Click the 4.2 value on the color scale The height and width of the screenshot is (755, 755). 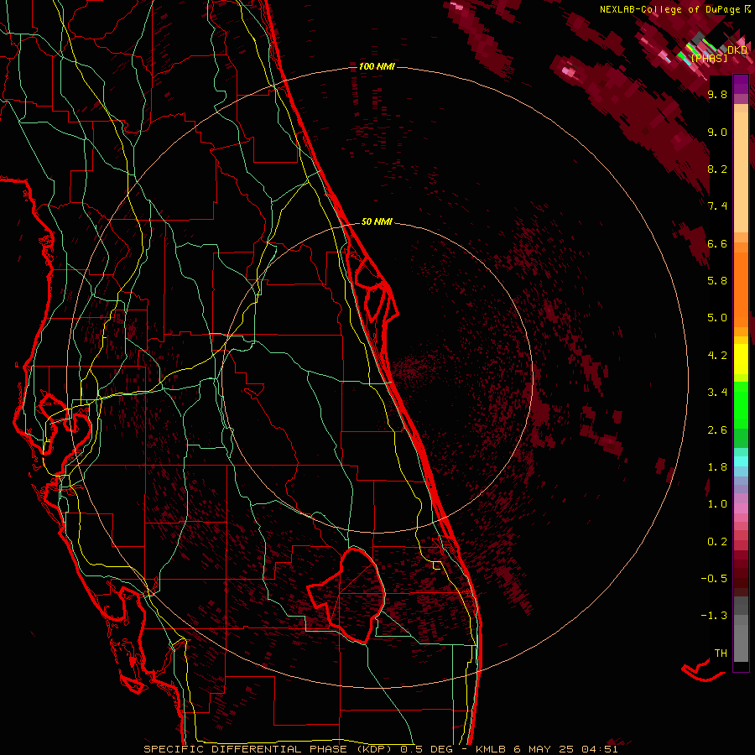pos(717,356)
